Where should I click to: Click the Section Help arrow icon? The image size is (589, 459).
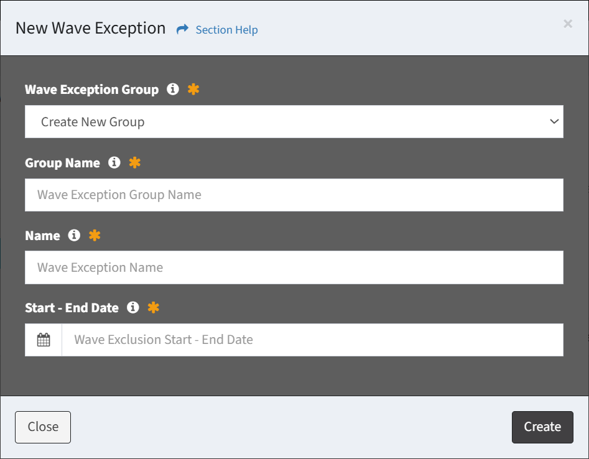click(x=182, y=29)
